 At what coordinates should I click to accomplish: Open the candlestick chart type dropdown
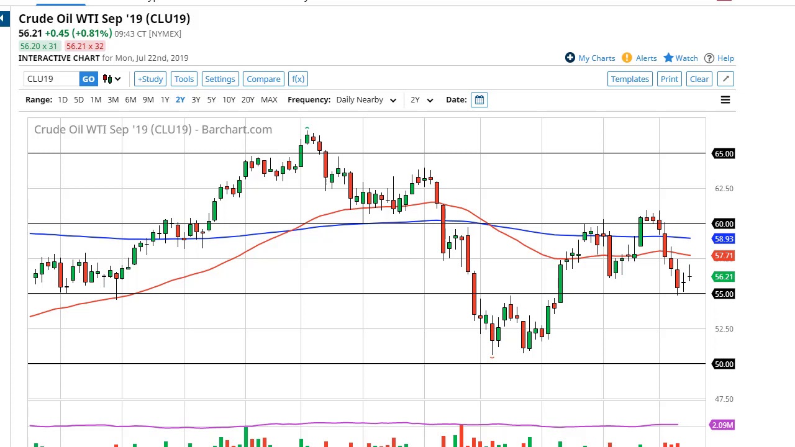[x=112, y=79]
